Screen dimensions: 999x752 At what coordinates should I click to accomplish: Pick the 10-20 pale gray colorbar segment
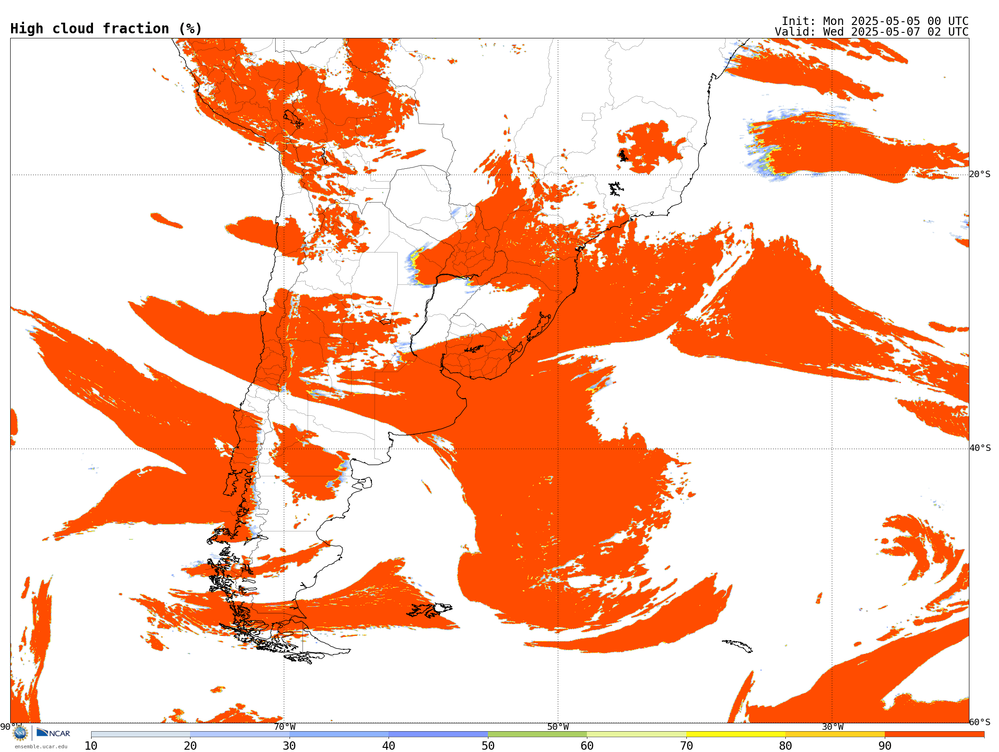coord(141,734)
